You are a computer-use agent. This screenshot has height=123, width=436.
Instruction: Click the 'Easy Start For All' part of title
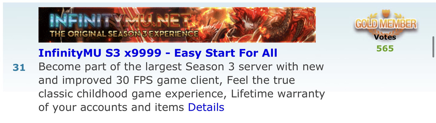click(x=226, y=53)
